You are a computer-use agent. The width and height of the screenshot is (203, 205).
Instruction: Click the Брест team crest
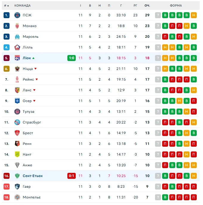click(x=17, y=133)
